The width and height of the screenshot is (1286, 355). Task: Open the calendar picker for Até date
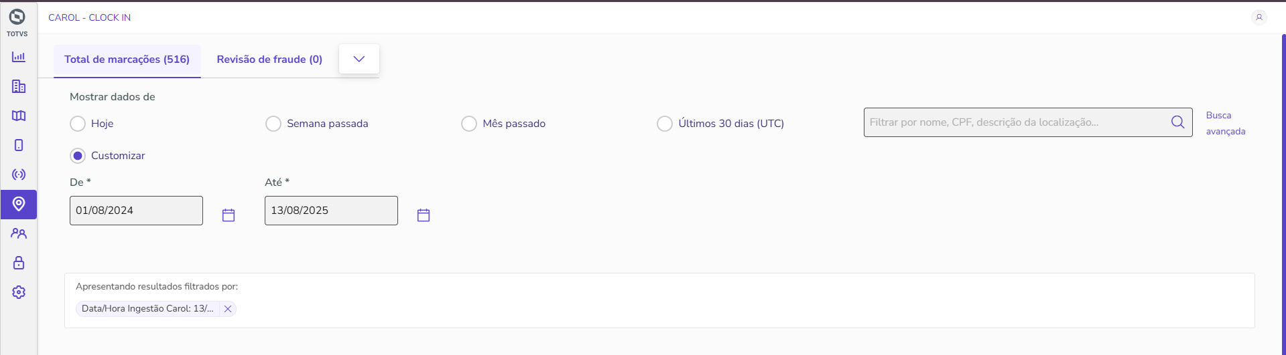click(424, 215)
